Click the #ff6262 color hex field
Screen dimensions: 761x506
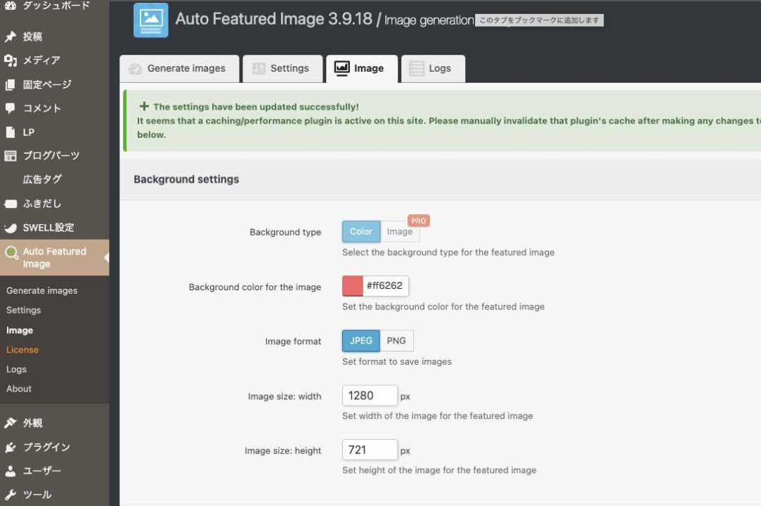pyautogui.click(x=386, y=286)
